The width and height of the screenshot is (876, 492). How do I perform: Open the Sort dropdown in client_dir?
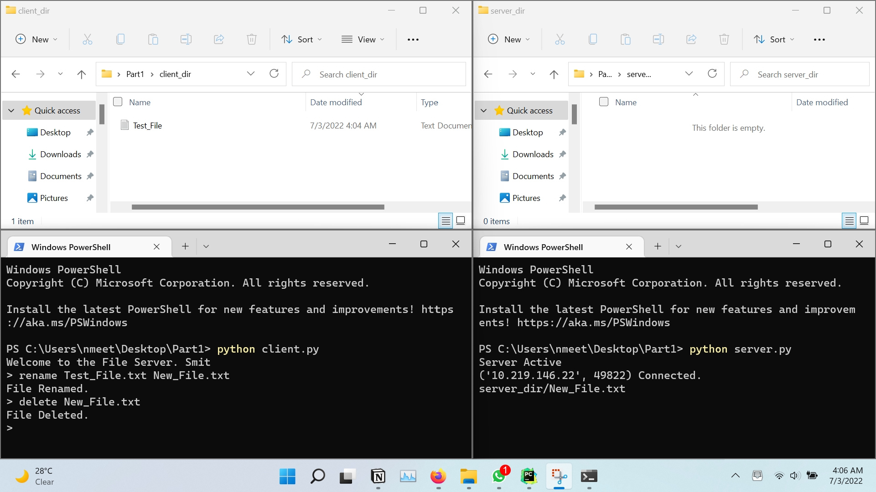(x=301, y=40)
